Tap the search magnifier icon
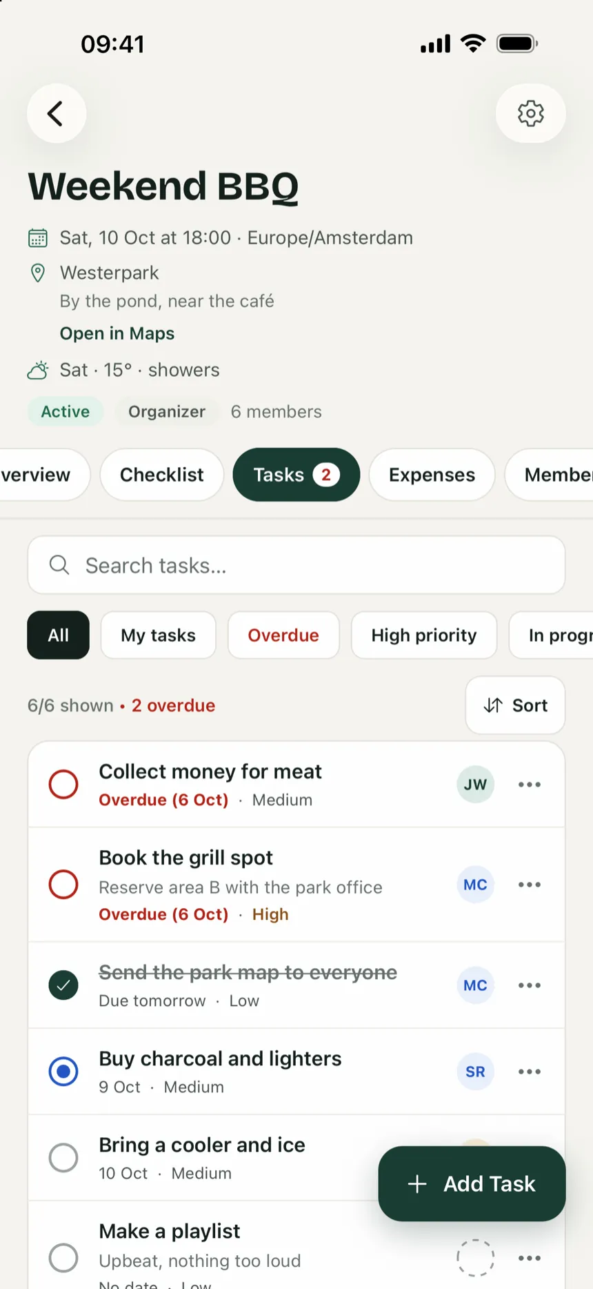This screenshot has width=593, height=1289. click(59, 565)
